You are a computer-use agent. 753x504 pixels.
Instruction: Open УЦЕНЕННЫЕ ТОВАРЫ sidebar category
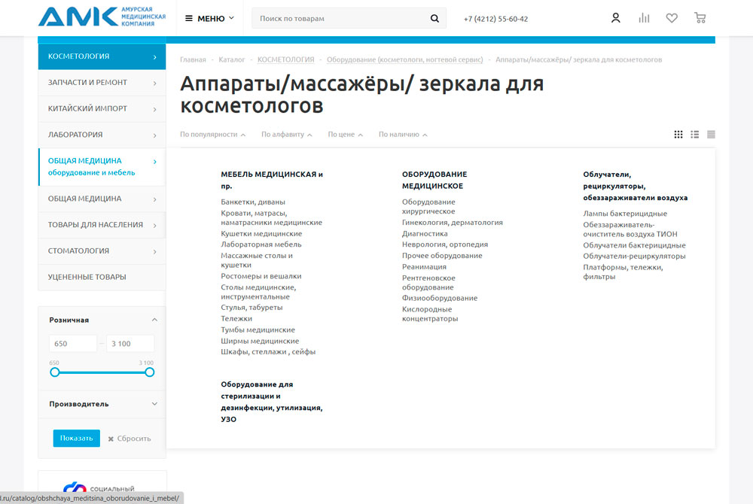pos(102,277)
